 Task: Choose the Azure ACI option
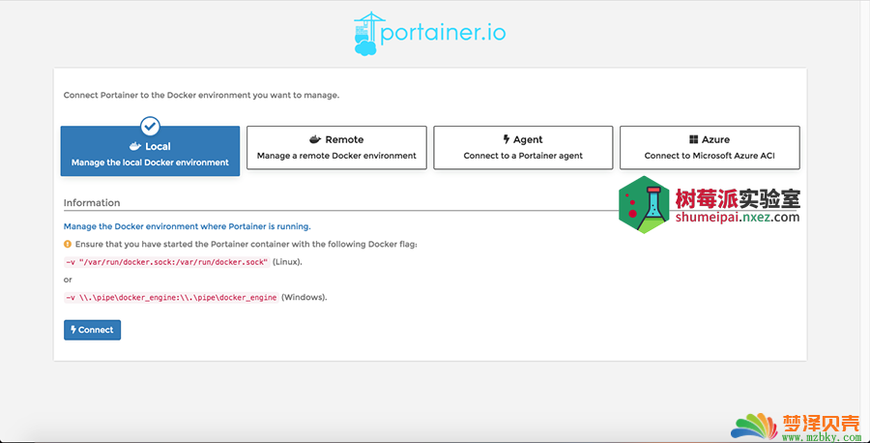[710, 148]
